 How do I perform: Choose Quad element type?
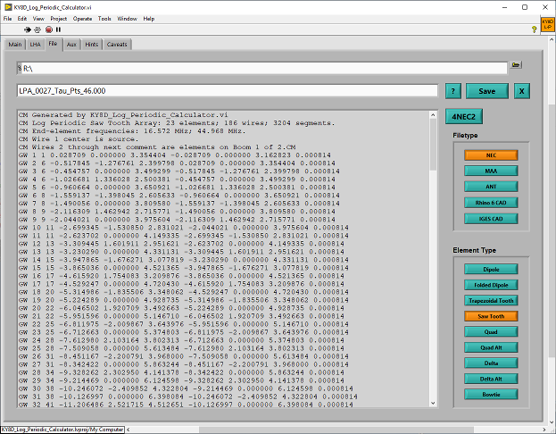[x=491, y=332]
